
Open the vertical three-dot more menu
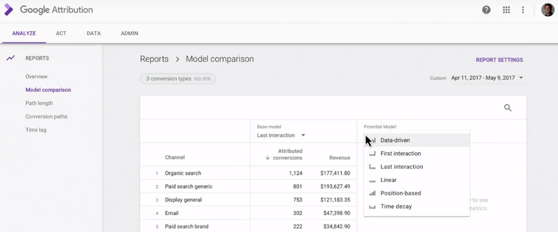523,10
